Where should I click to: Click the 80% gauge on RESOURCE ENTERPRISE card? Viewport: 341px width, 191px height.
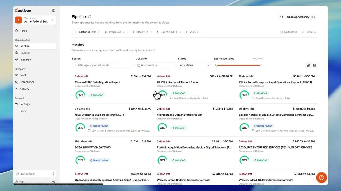244,160
